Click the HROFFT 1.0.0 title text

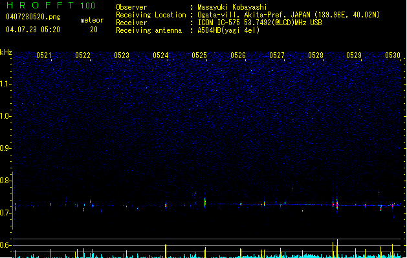(x=51, y=5)
